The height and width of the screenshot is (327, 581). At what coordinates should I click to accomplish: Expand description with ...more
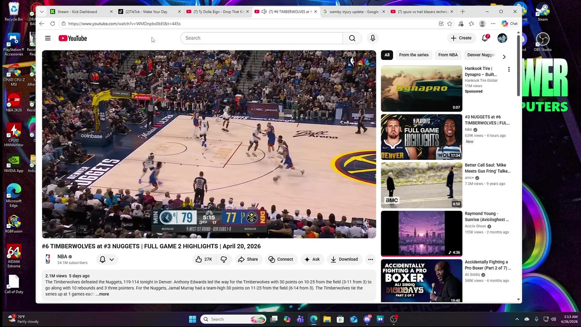103,294
